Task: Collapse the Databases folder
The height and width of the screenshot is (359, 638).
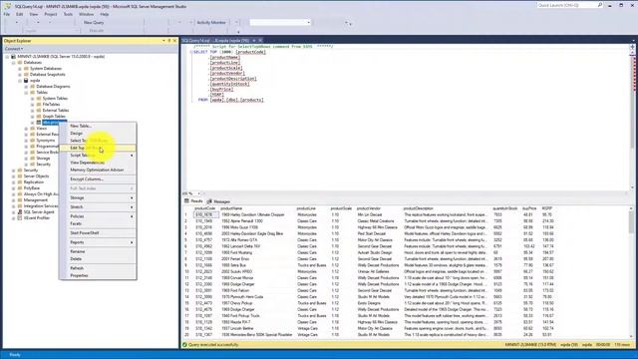Action: (13, 63)
